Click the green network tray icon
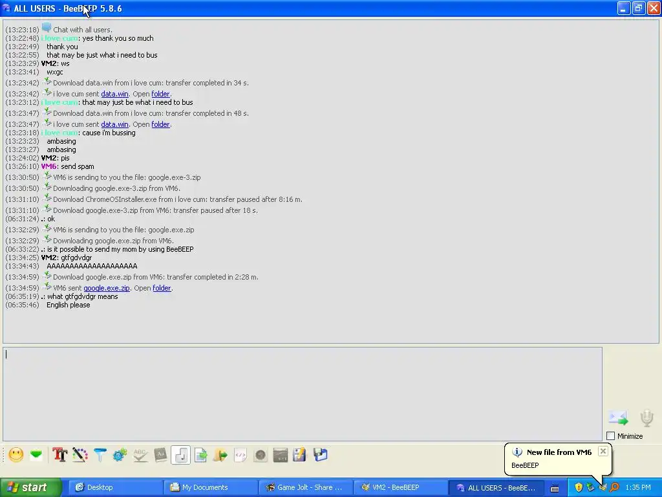Viewport: 662px width, 497px height. tap(590, 488)
